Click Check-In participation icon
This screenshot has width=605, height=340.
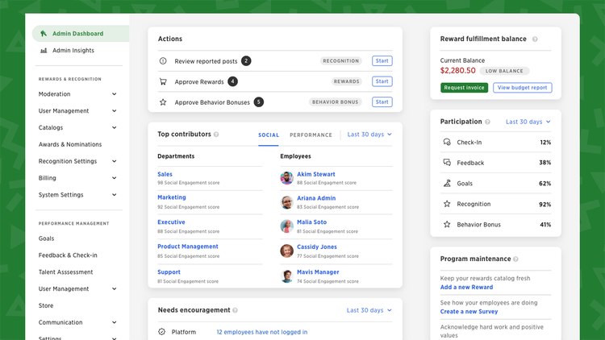click(447, 142)
